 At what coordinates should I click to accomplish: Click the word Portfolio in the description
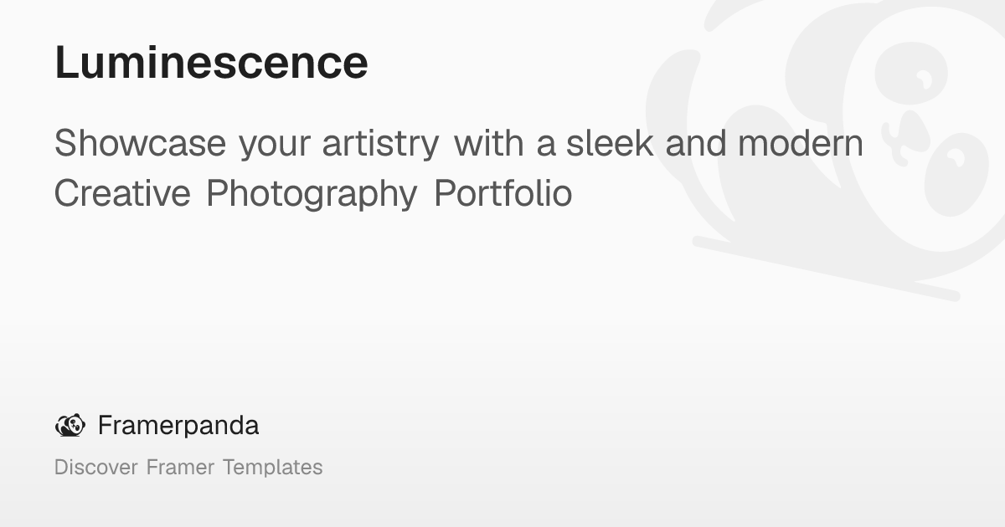pos(502,193)
